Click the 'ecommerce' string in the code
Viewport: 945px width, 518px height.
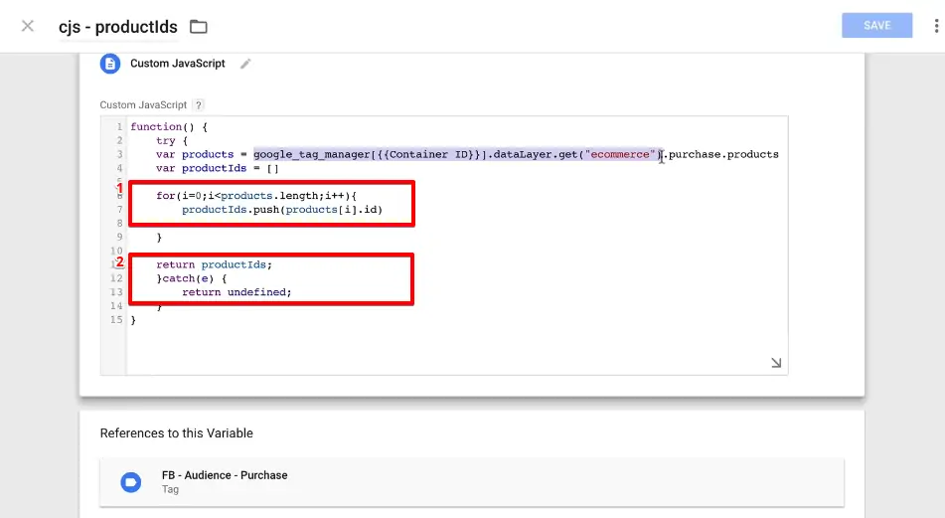(x=620, y=154)
